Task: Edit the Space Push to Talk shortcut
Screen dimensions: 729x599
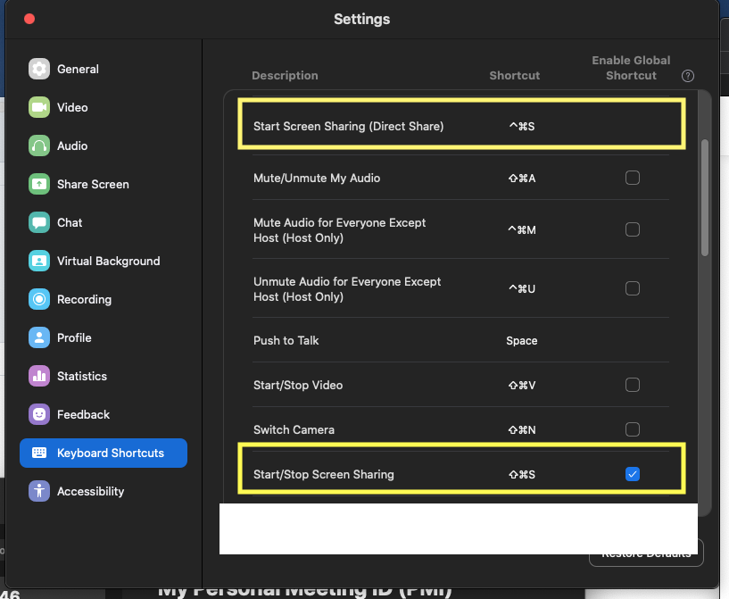Action: (522, 340)
